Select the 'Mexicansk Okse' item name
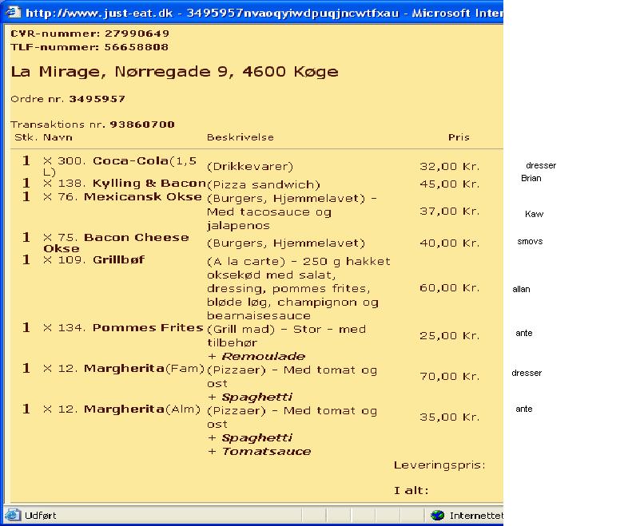644x526 pixels. pyautogui.click(x=143, y=197)
